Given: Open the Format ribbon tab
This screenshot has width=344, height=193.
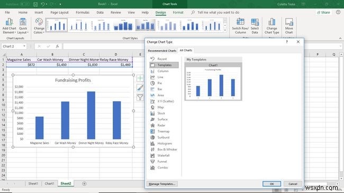Looking at the screenshot, I should [x=178, y=13].
